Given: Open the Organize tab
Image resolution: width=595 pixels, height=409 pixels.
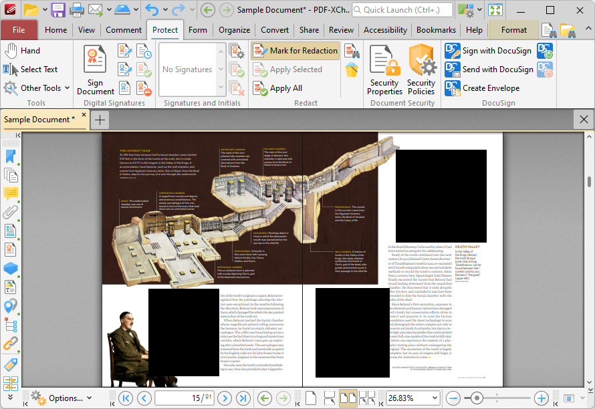Looking at the screenshot, I should tap(234, 30).
